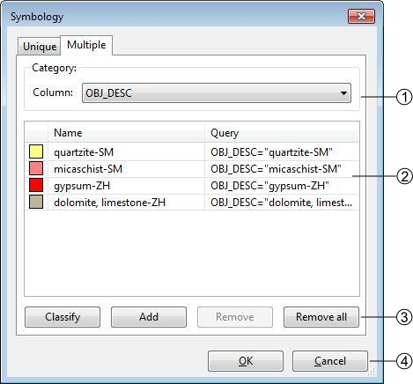
Task: Switch to the Unique tab
Action: pos(40,47)
